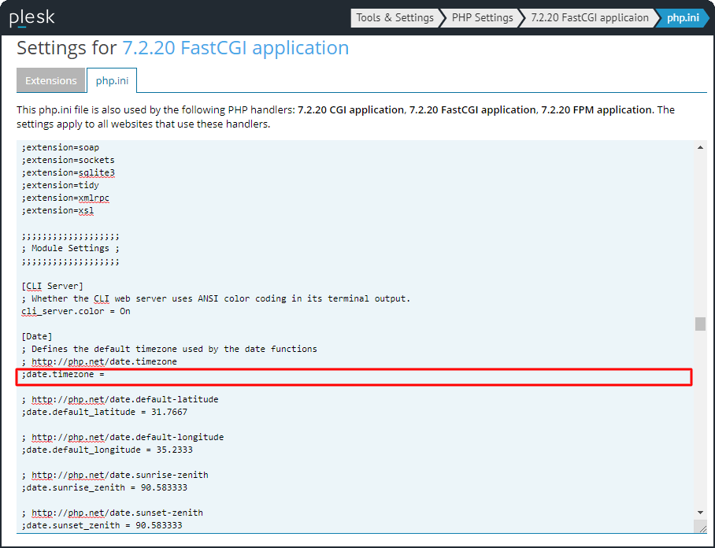Select the php.ini tab

point(112,80)
